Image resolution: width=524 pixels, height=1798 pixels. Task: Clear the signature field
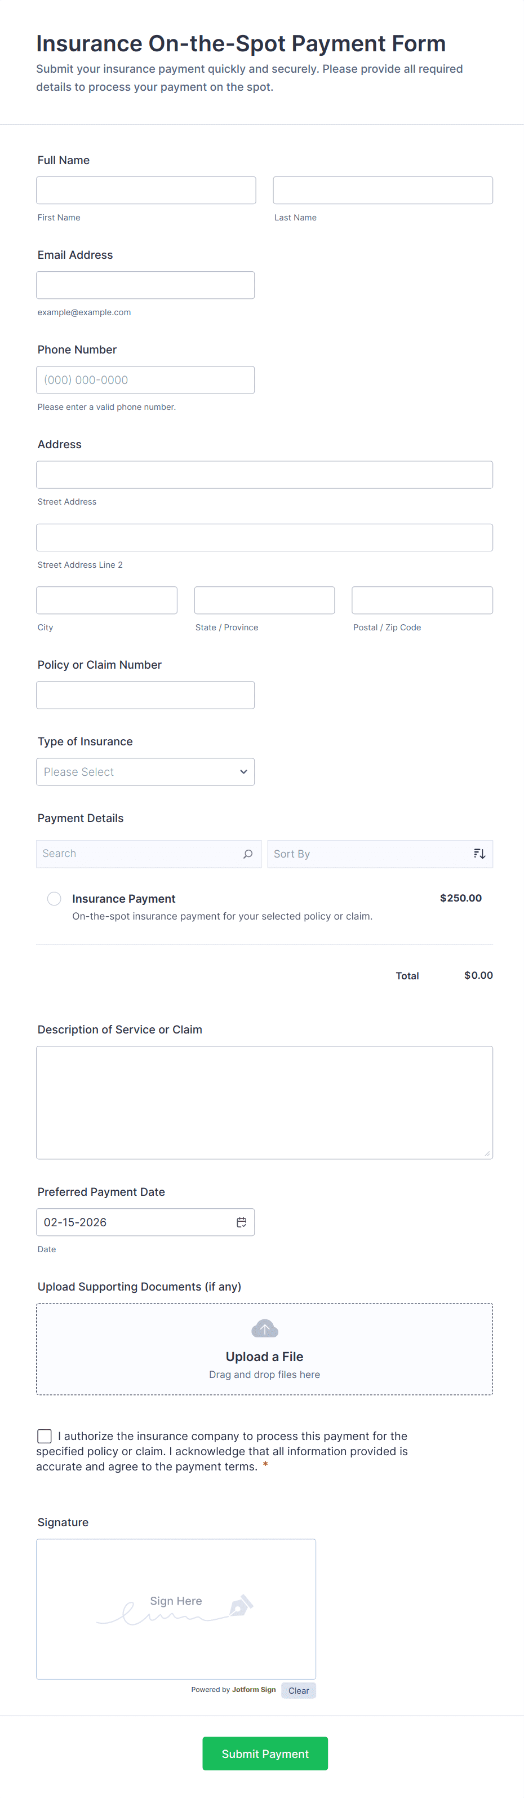click(299, 1690)
